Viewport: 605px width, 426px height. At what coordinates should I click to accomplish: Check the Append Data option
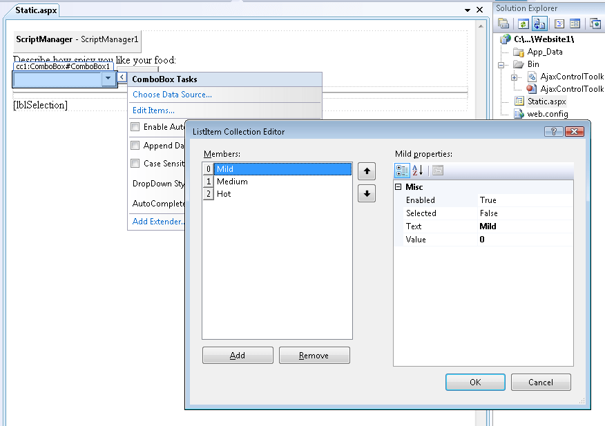tap(133, 145)
